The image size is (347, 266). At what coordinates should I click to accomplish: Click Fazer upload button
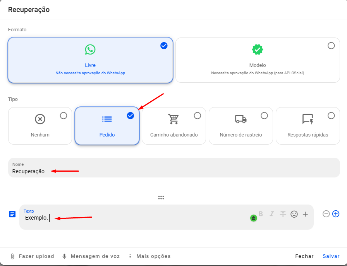pos(32,256)
